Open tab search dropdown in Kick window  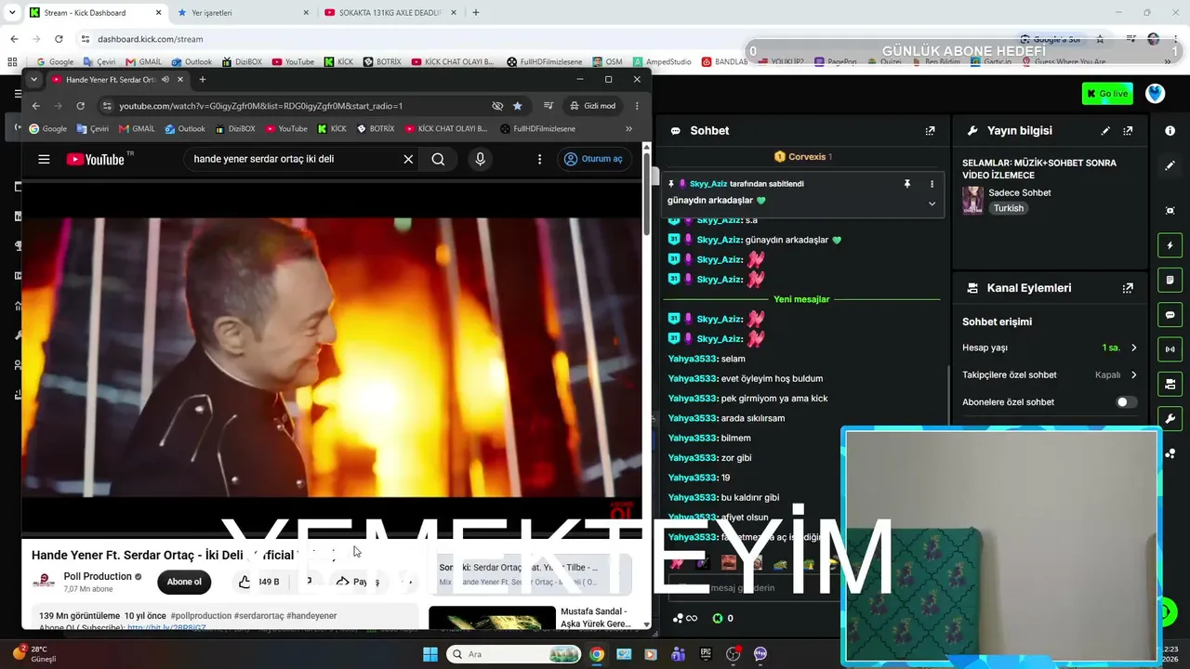12,13
